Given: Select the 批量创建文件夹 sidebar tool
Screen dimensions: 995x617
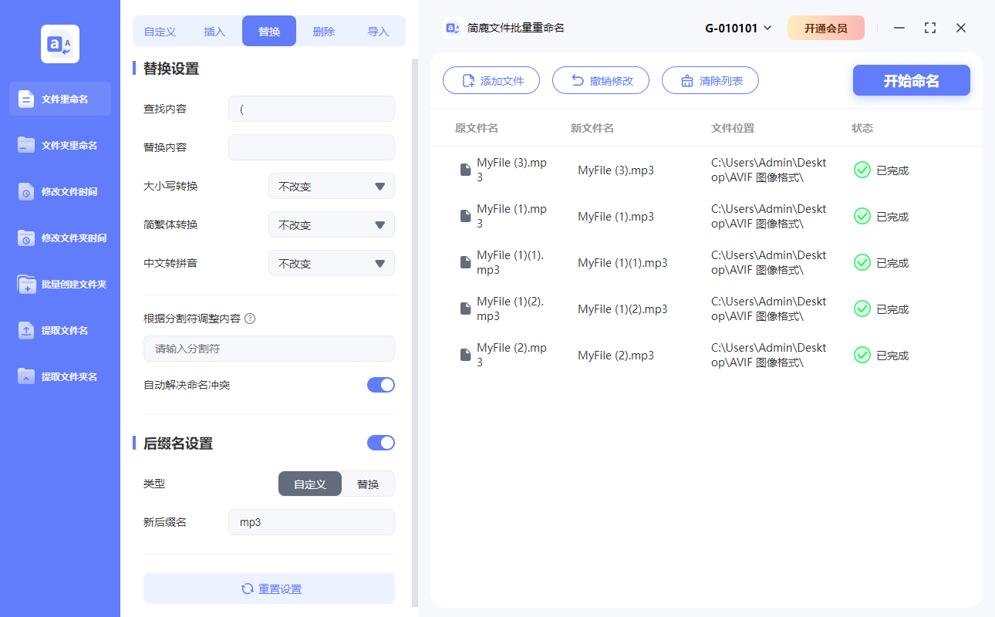Looking at the screenshot, I should point(59,284).
